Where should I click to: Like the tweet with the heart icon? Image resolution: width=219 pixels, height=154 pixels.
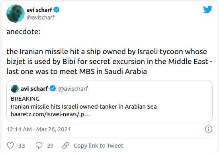coord(10,146)
